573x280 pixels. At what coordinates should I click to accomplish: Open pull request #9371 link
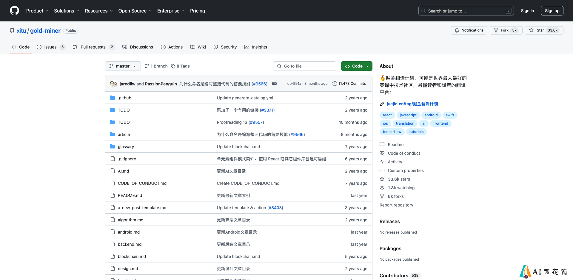pos(267,110)
